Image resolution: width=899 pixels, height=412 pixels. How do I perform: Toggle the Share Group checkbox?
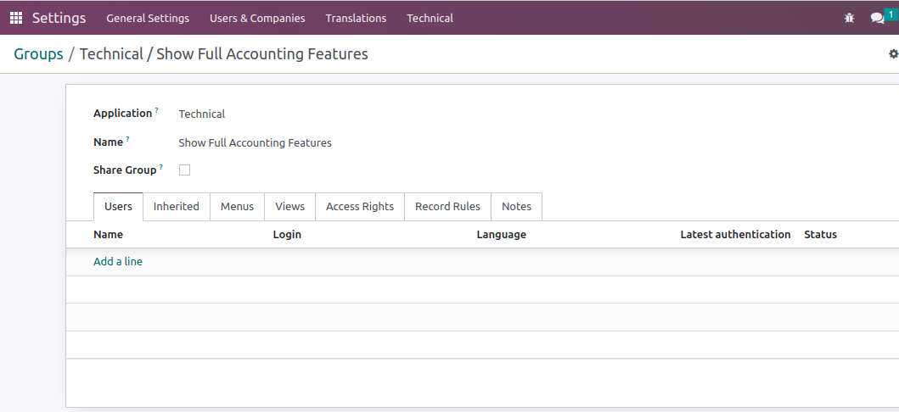[184, 170]
